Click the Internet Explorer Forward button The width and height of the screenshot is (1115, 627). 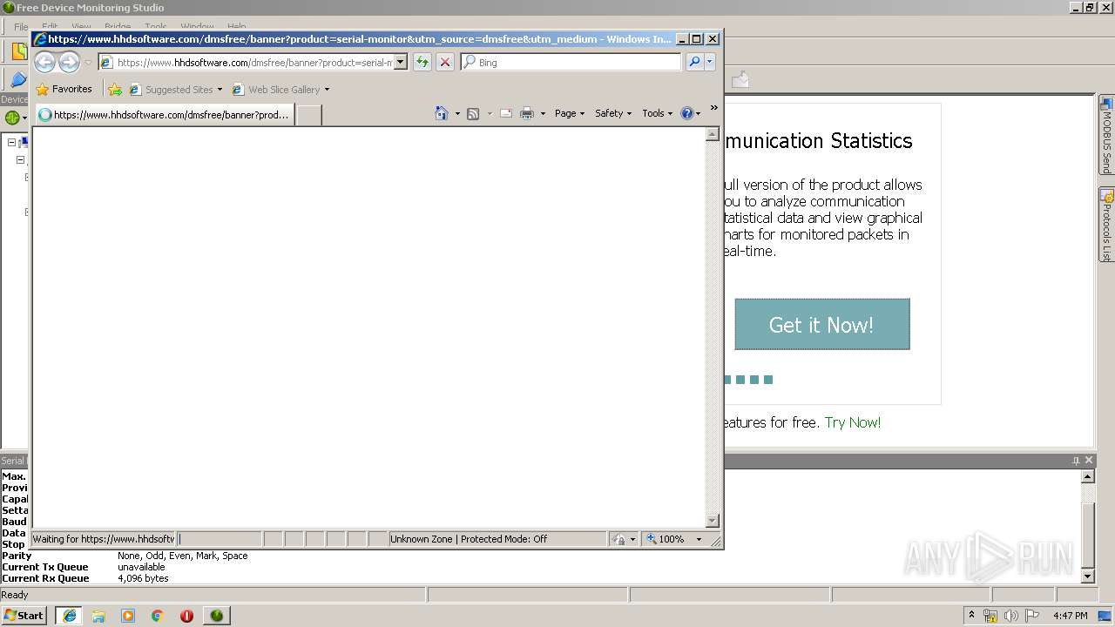point(69,63)
